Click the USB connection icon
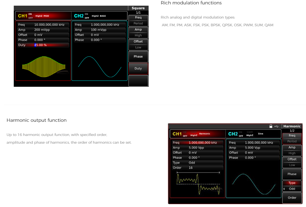The height and width of the screenshot is (207, 306). [x=276, y=126]
